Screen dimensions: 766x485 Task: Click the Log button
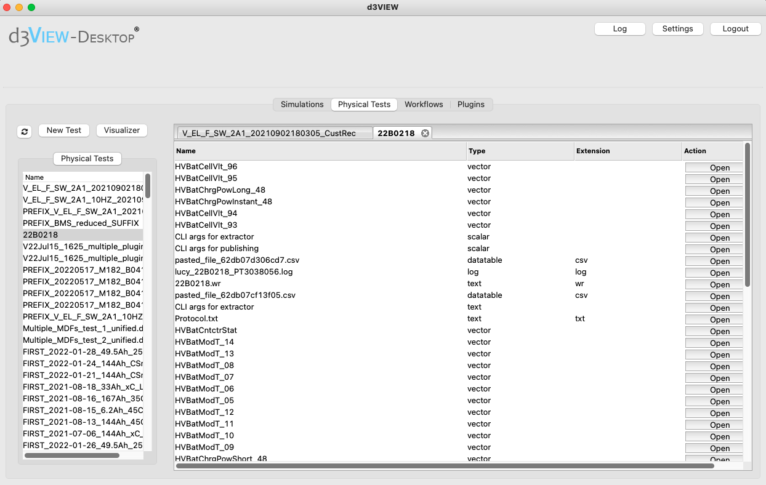pos(620,29)
